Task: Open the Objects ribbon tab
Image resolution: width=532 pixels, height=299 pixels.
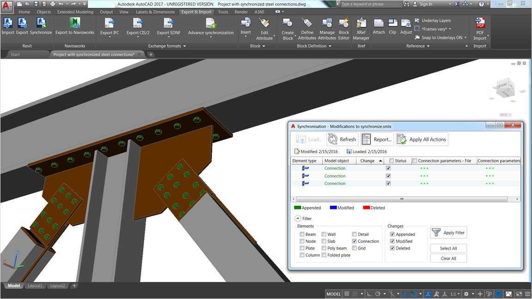Action: click(x=44, y=12)
